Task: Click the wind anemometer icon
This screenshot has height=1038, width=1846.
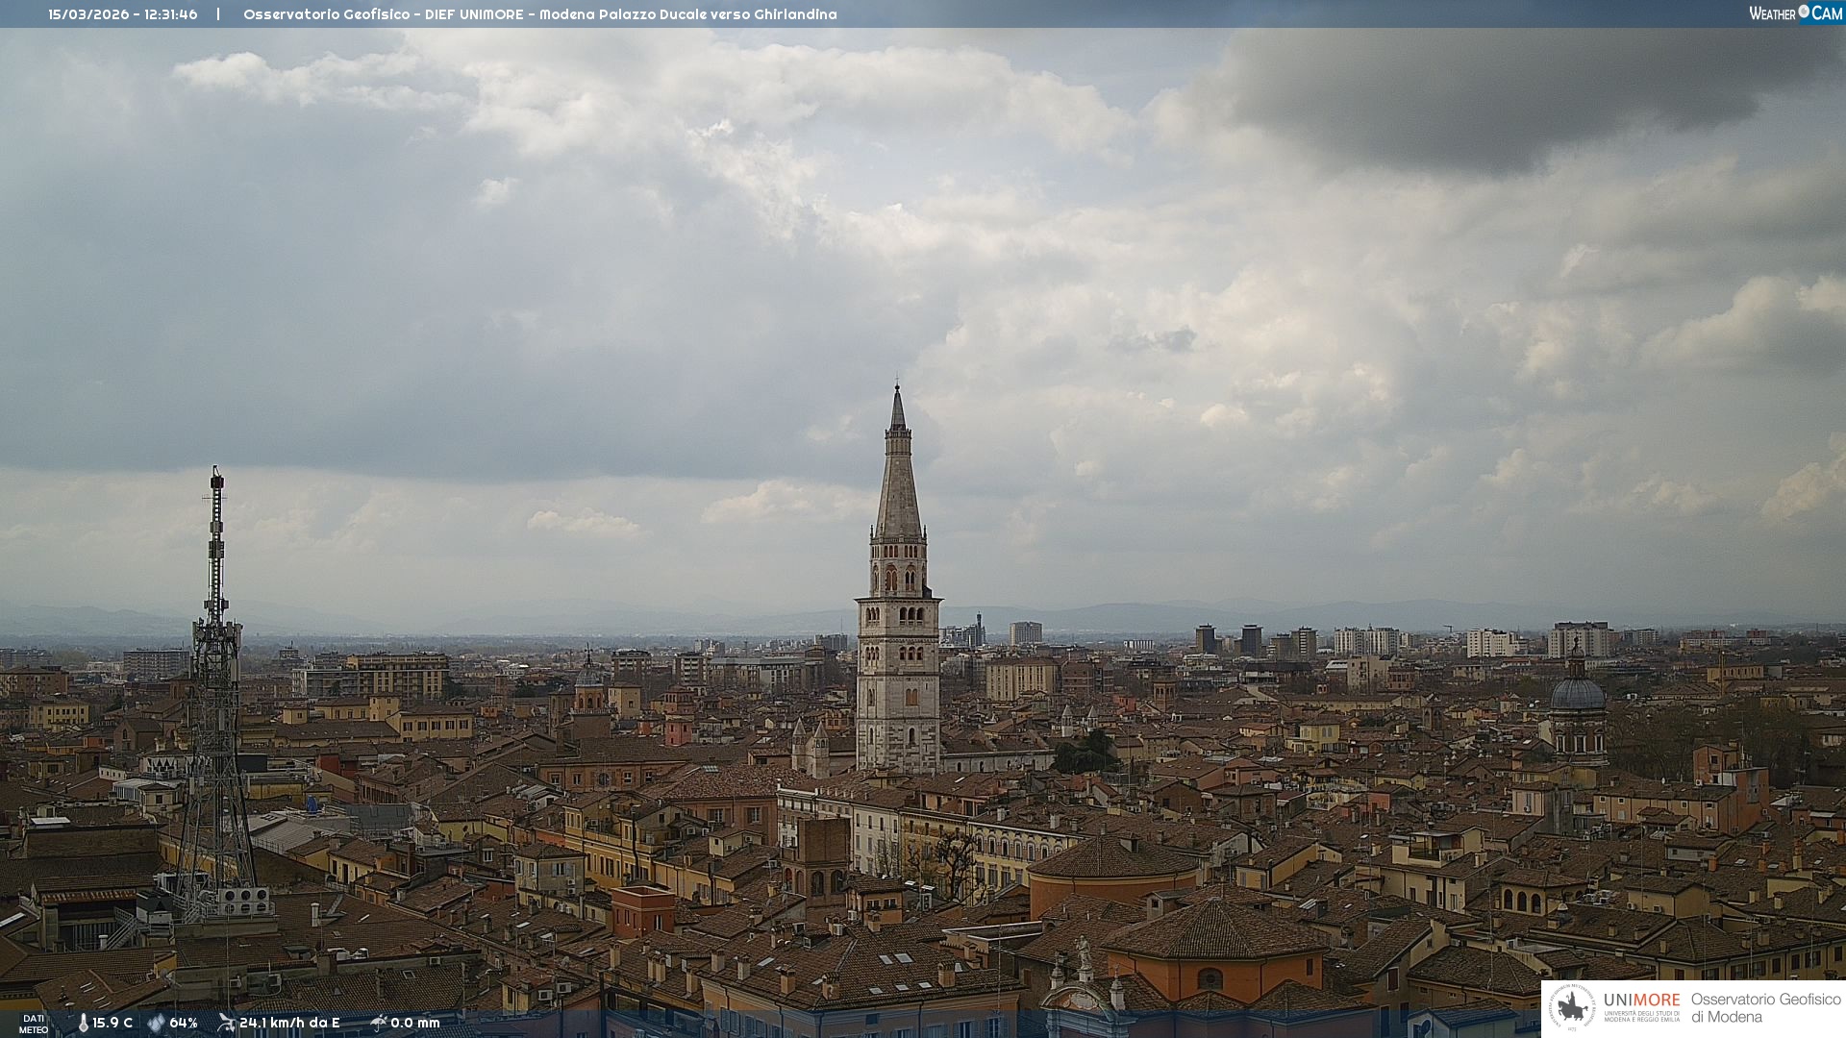Action: (226, 1023)
